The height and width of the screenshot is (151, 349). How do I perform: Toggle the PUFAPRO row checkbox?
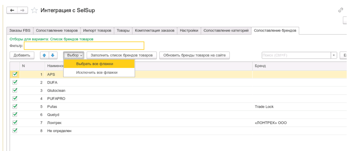[15, 98]
